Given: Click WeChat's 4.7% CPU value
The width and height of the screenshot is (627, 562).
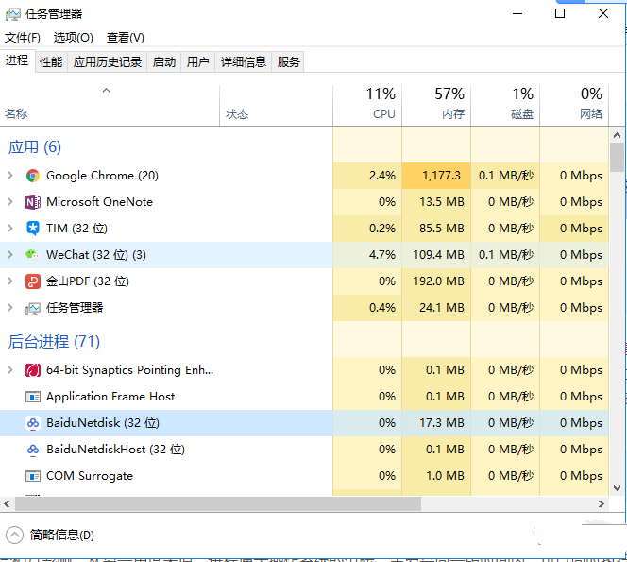Looking at the screenshot, I should click(382, 255).
